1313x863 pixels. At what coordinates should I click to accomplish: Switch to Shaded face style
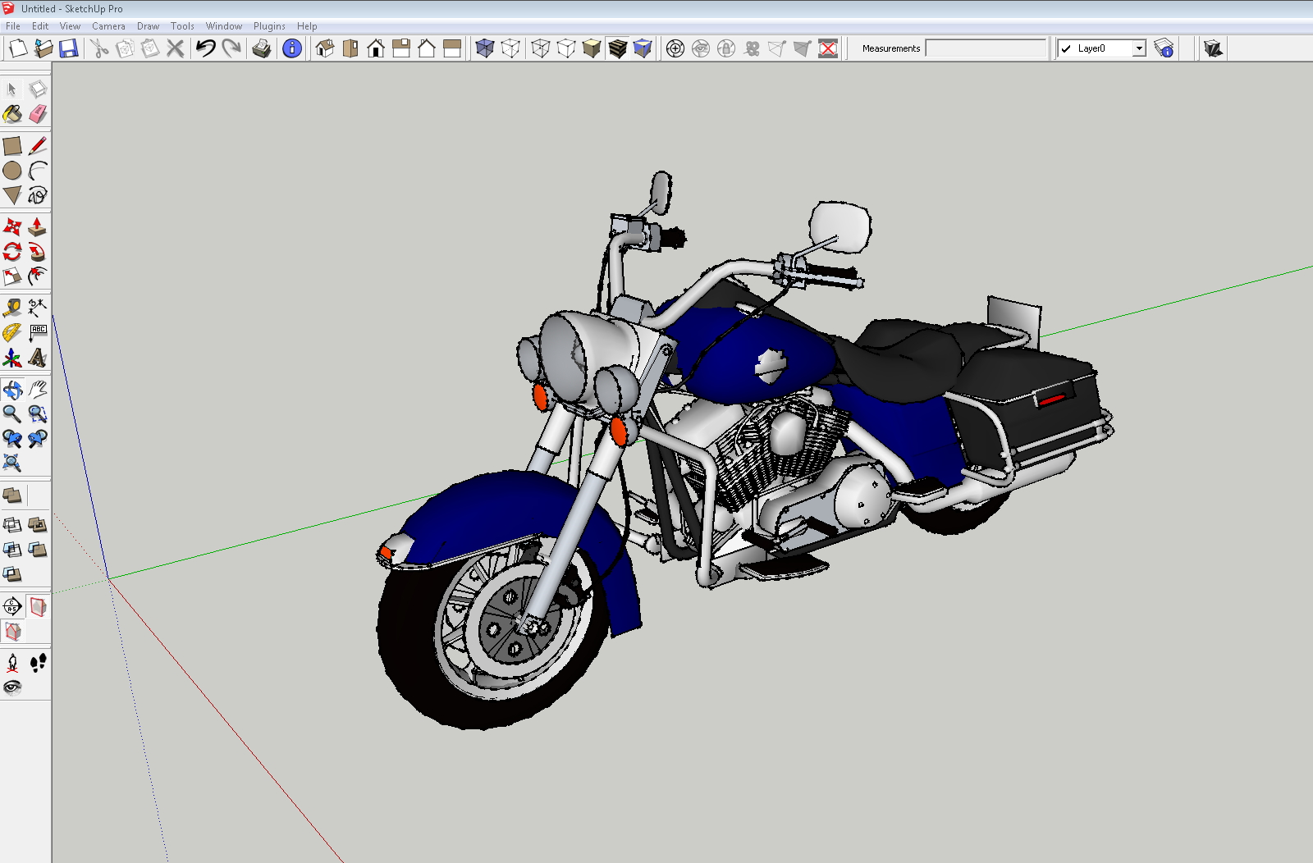coord(592,48)
